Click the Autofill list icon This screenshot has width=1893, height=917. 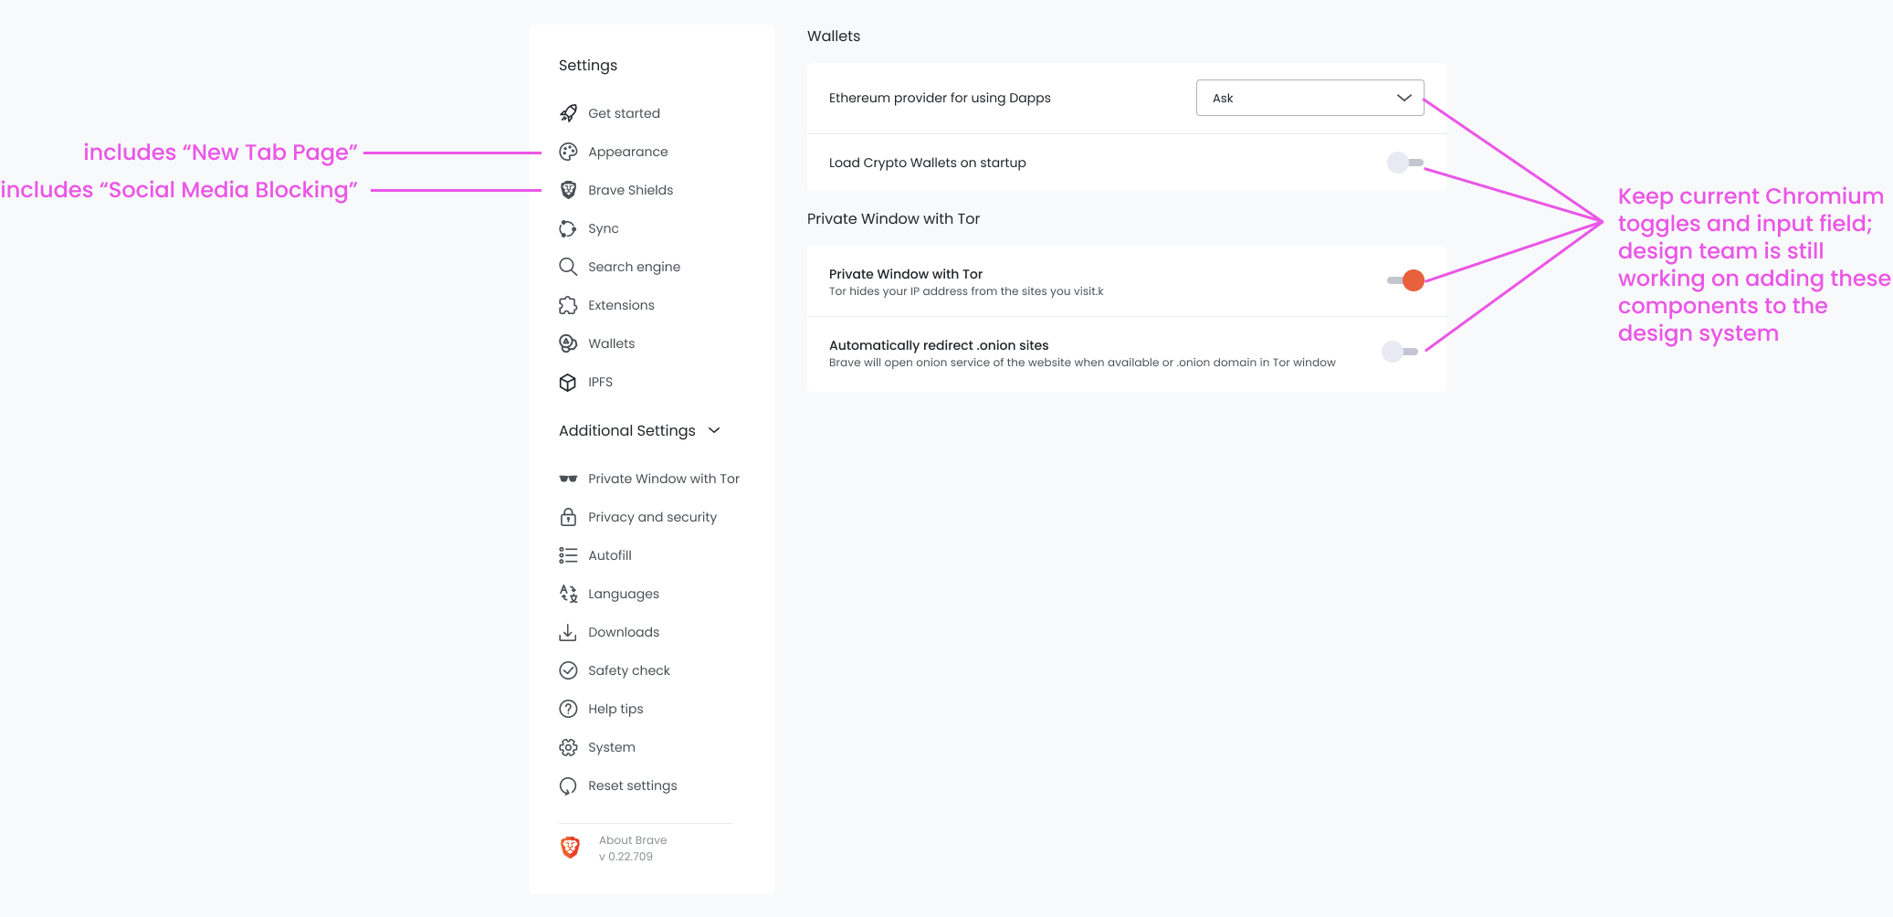(x=568, y=555)
